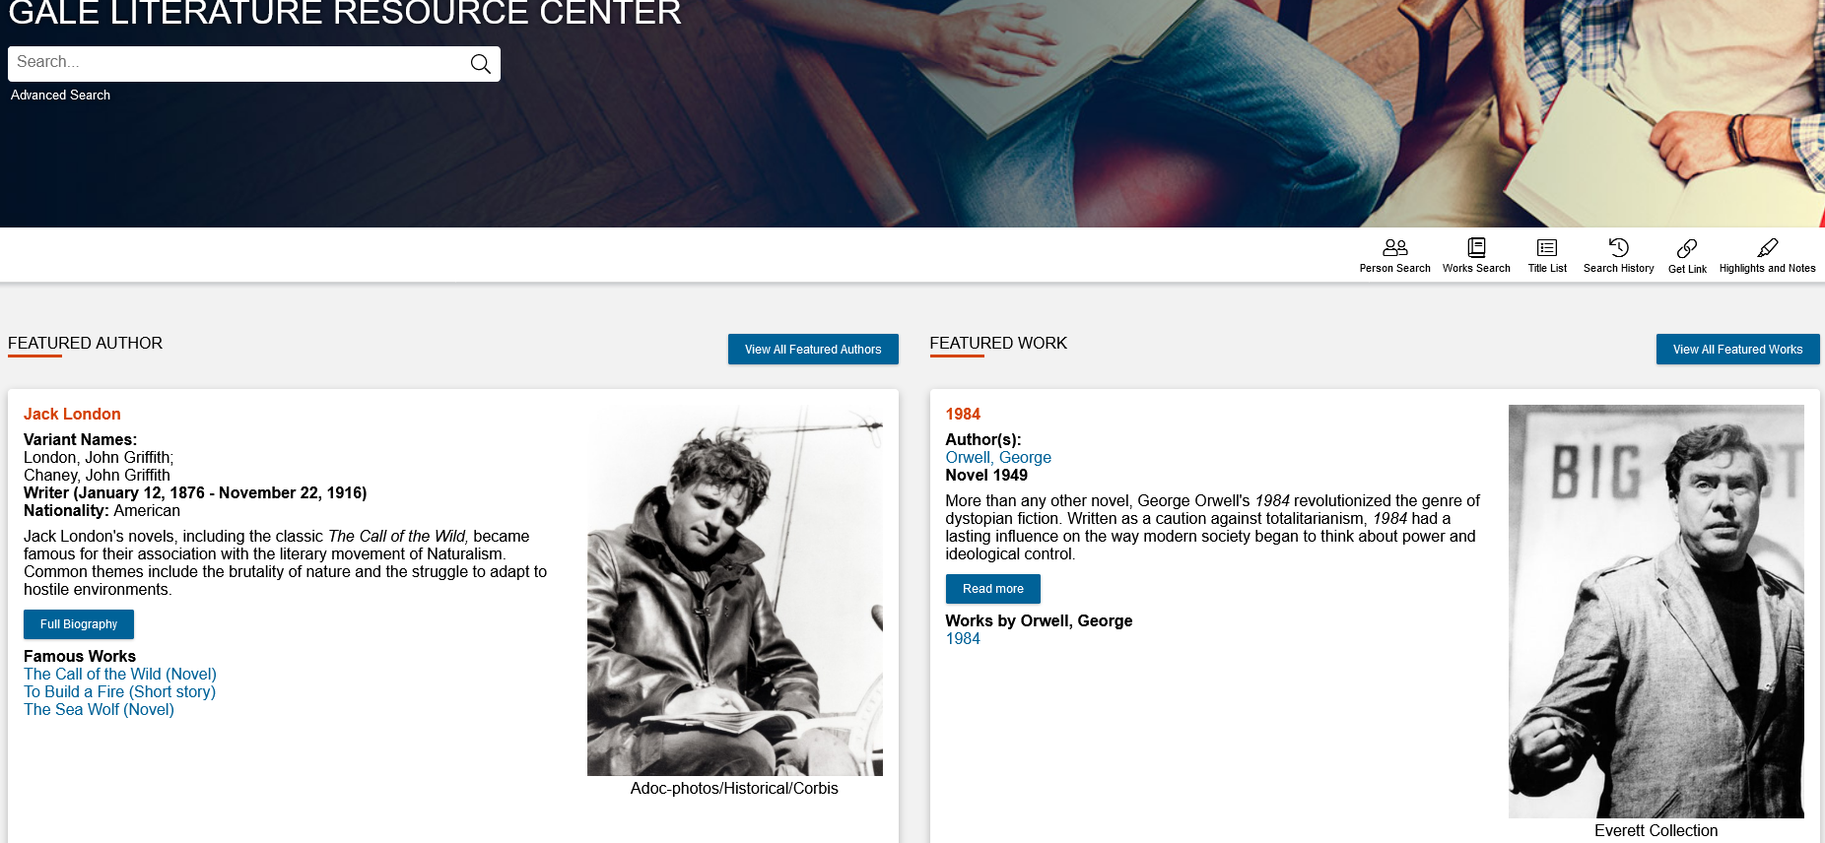
Task: Open Person Search icon
Action: point(1394,248)
